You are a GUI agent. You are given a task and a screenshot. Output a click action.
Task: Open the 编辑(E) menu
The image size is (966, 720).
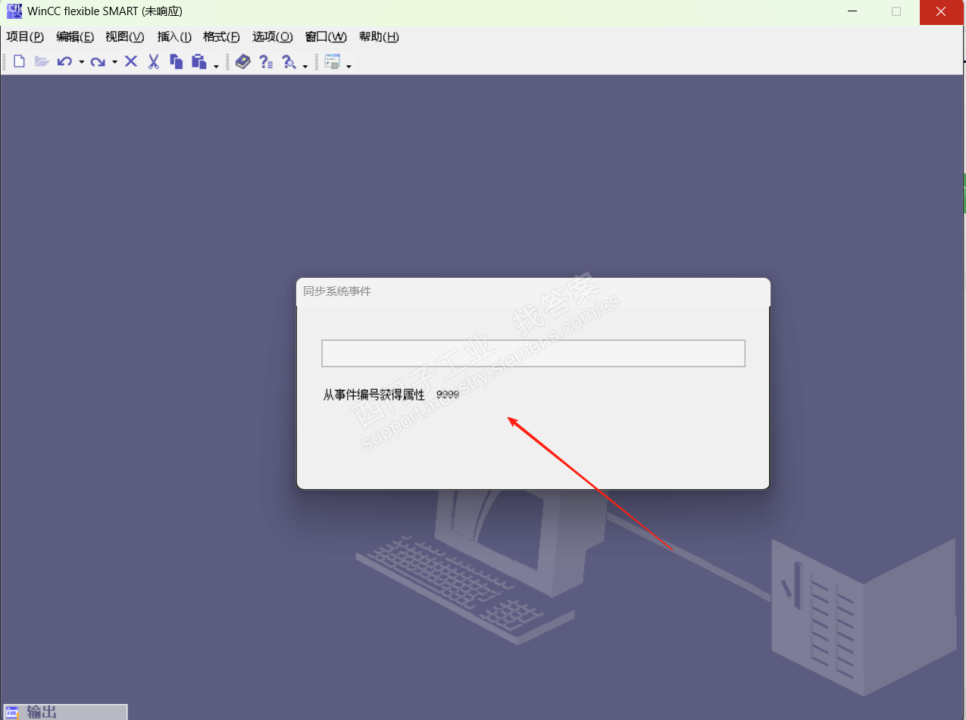[x=75, y=37]
